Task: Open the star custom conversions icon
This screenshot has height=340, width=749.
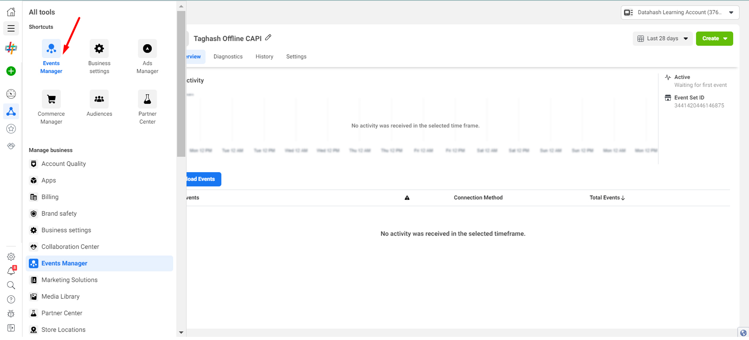Action: pyautogui.click(x=11, y=129)
